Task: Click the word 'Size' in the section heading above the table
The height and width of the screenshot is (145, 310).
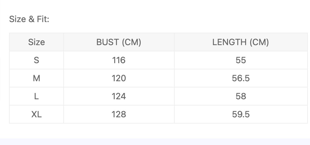Action: point(17,19)
